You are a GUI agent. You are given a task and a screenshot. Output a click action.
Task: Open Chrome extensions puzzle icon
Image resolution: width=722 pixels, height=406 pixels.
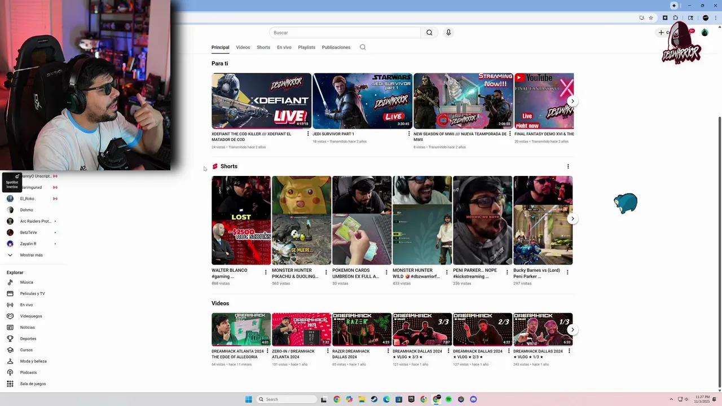[x=676, y=18]
